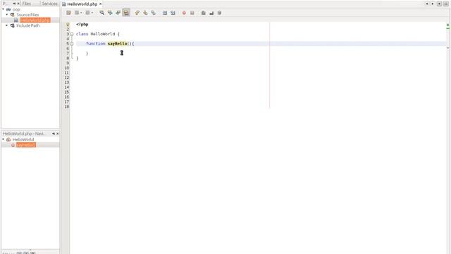Click Shift Line Right icon
451x254 pixels.
(173, 13)
